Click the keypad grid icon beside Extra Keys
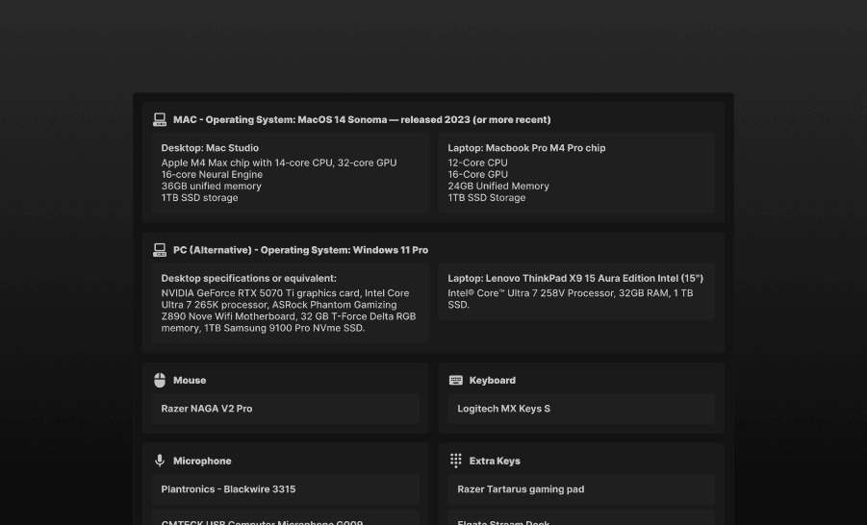The width and height of the screenshot is (867, 525). coord(455,461)
